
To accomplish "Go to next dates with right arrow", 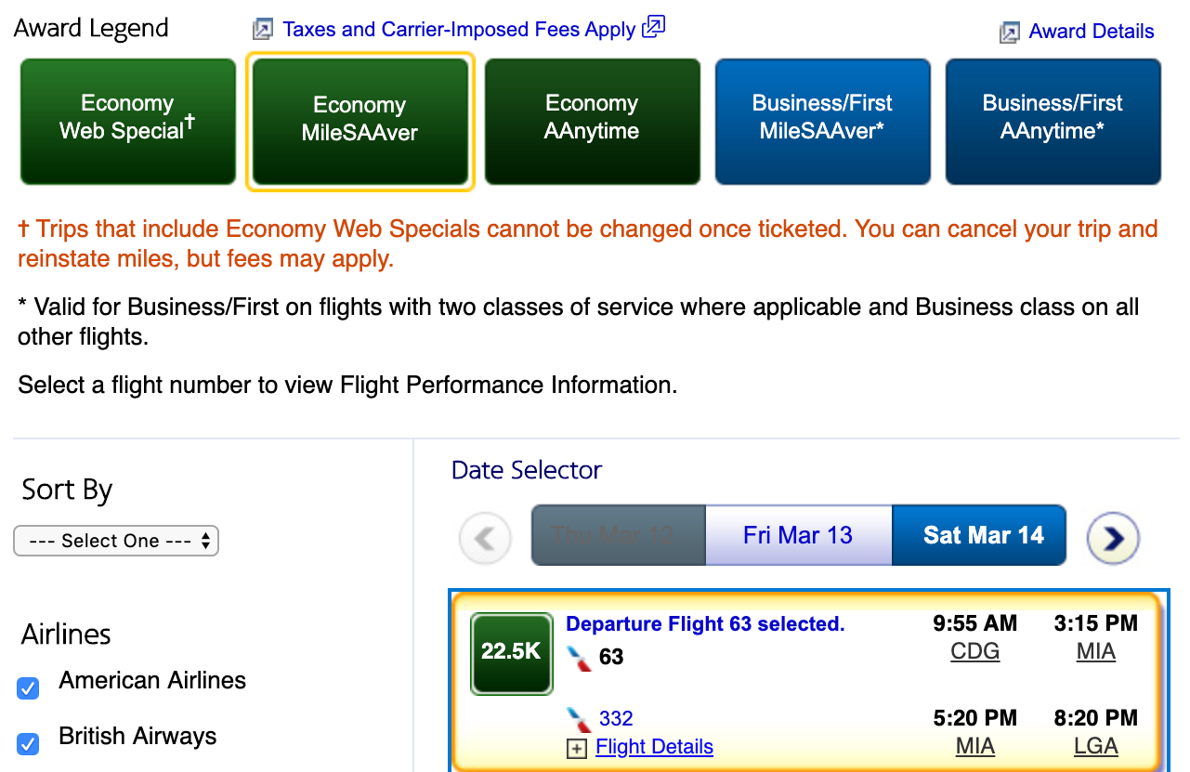I will (1113, 537).
